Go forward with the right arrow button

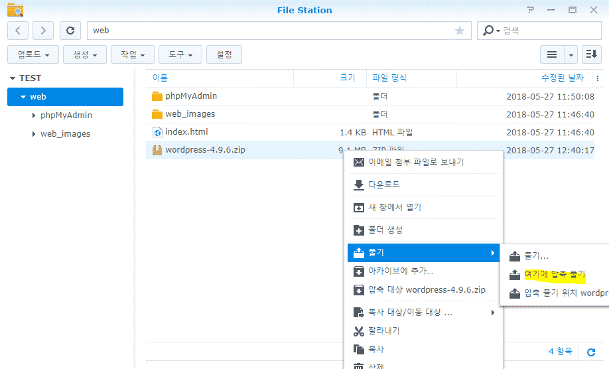(42, 31)
